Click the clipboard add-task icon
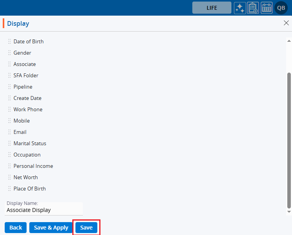 click(253, 8)
